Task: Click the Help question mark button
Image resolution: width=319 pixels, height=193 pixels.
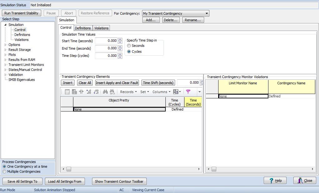Action: pyautogui.click(x=275, y=181)
